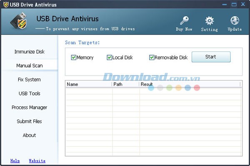Visit the Website link
Screen dimensions: 250x166
[x=37, y=161]
